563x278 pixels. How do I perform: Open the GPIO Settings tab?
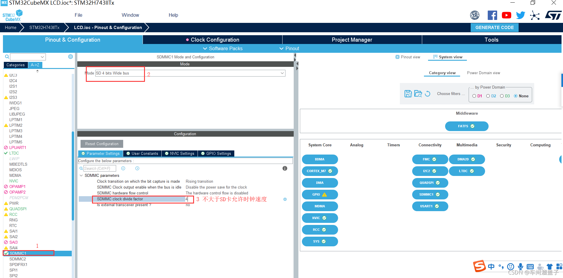pyautogui.click(x=216, y=153)
